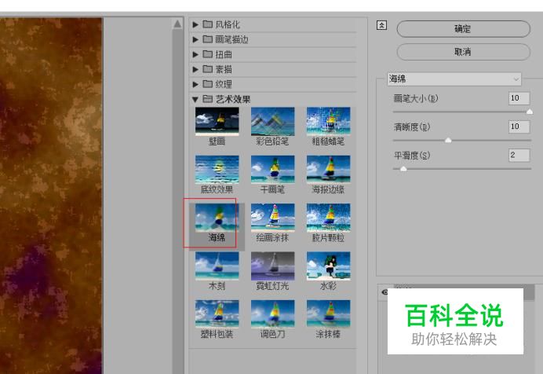Click the 清晰度 value field
Viewport: 543px width, 374px height.
(519, 126)
